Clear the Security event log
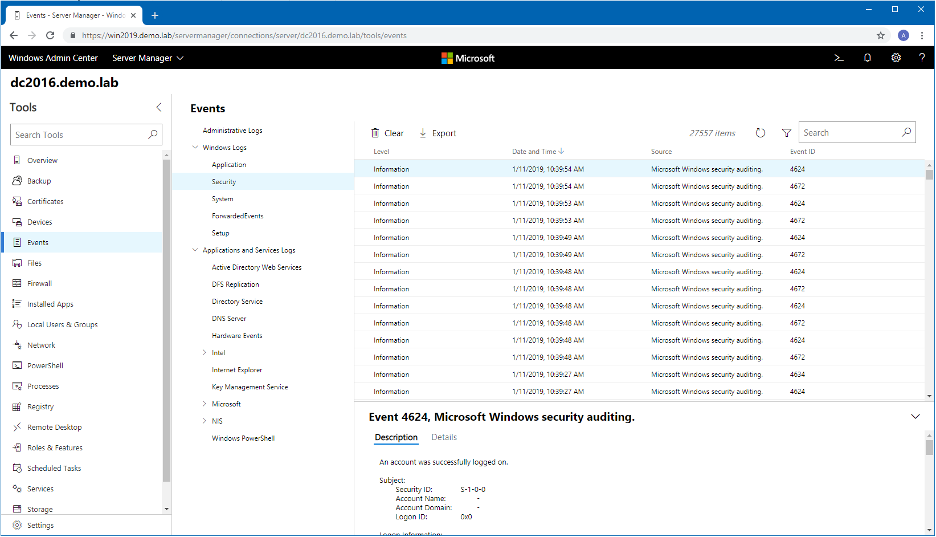Screen dimensions: 936x537 (387, 133)
